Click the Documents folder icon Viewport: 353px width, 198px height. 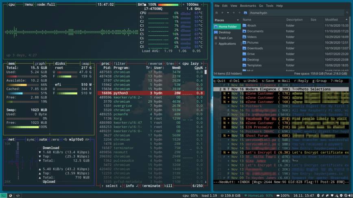[x=244, y=31]
